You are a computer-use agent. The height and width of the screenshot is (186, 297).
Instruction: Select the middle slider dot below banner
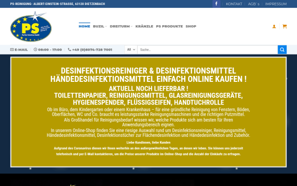point(133,169)
